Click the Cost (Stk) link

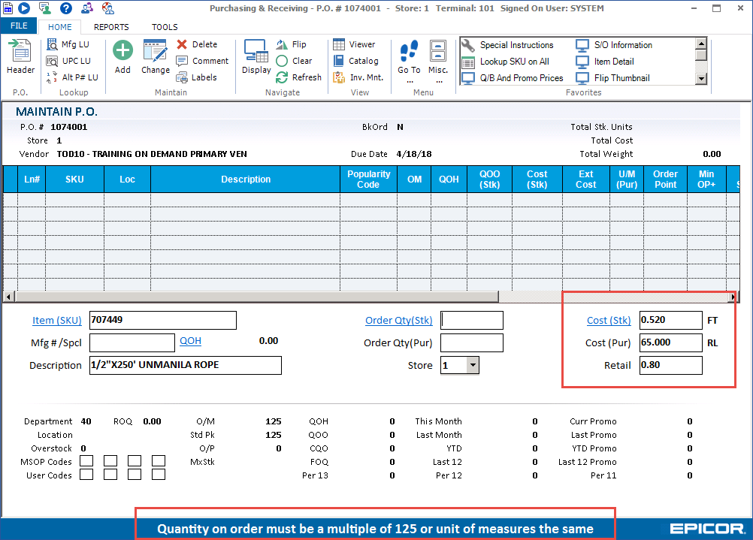click(609, 320)
